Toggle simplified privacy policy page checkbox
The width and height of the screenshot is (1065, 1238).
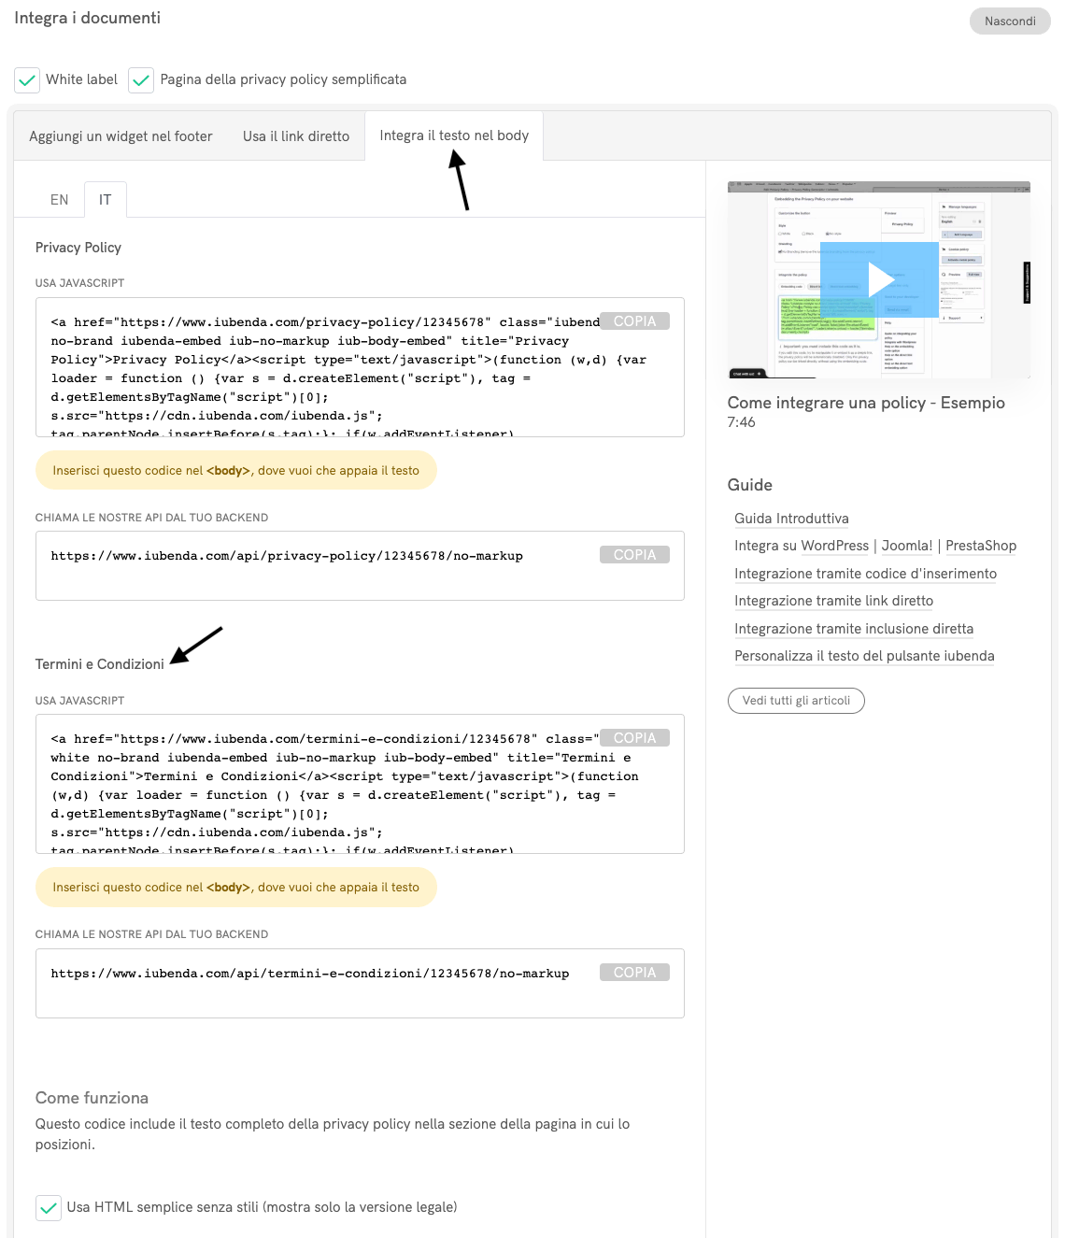point(141,80)
